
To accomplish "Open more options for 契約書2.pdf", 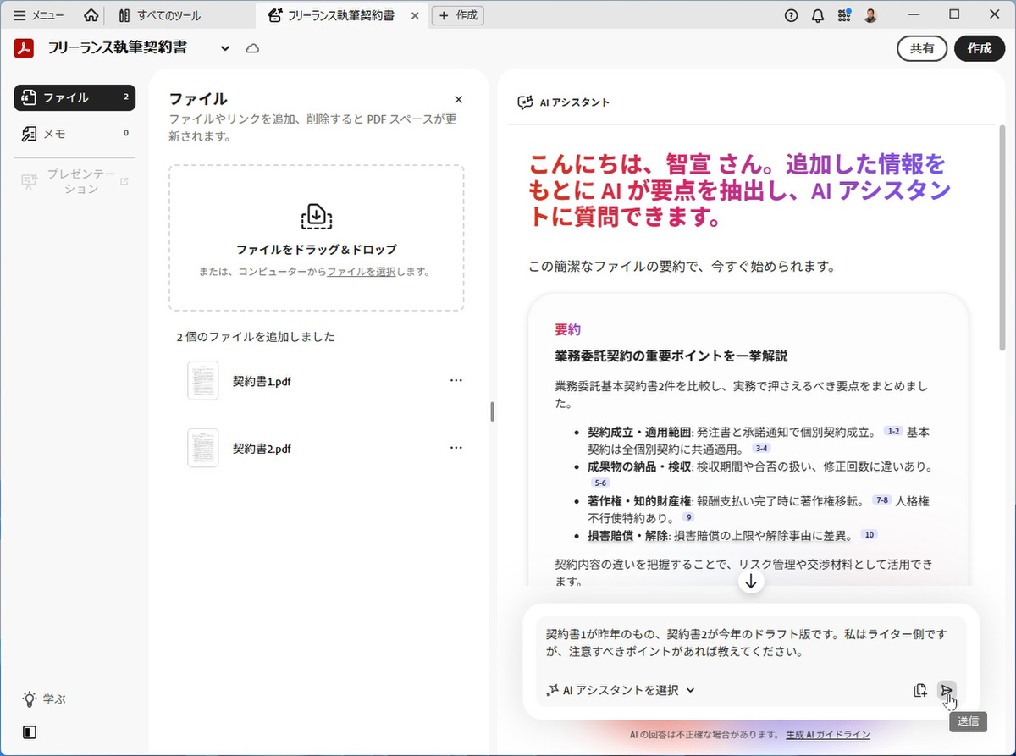I will (x=456, y=447).
